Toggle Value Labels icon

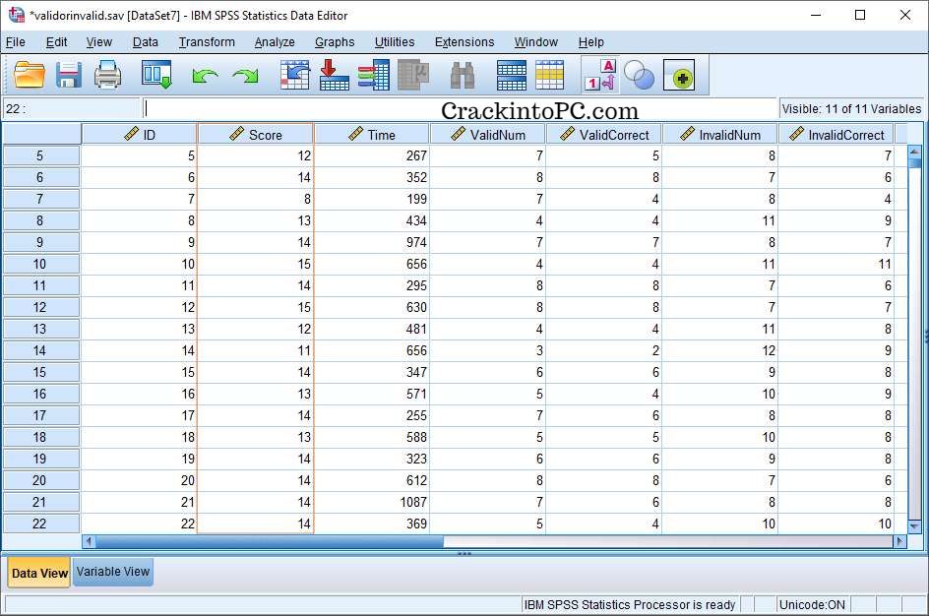(x=600, y=75)
